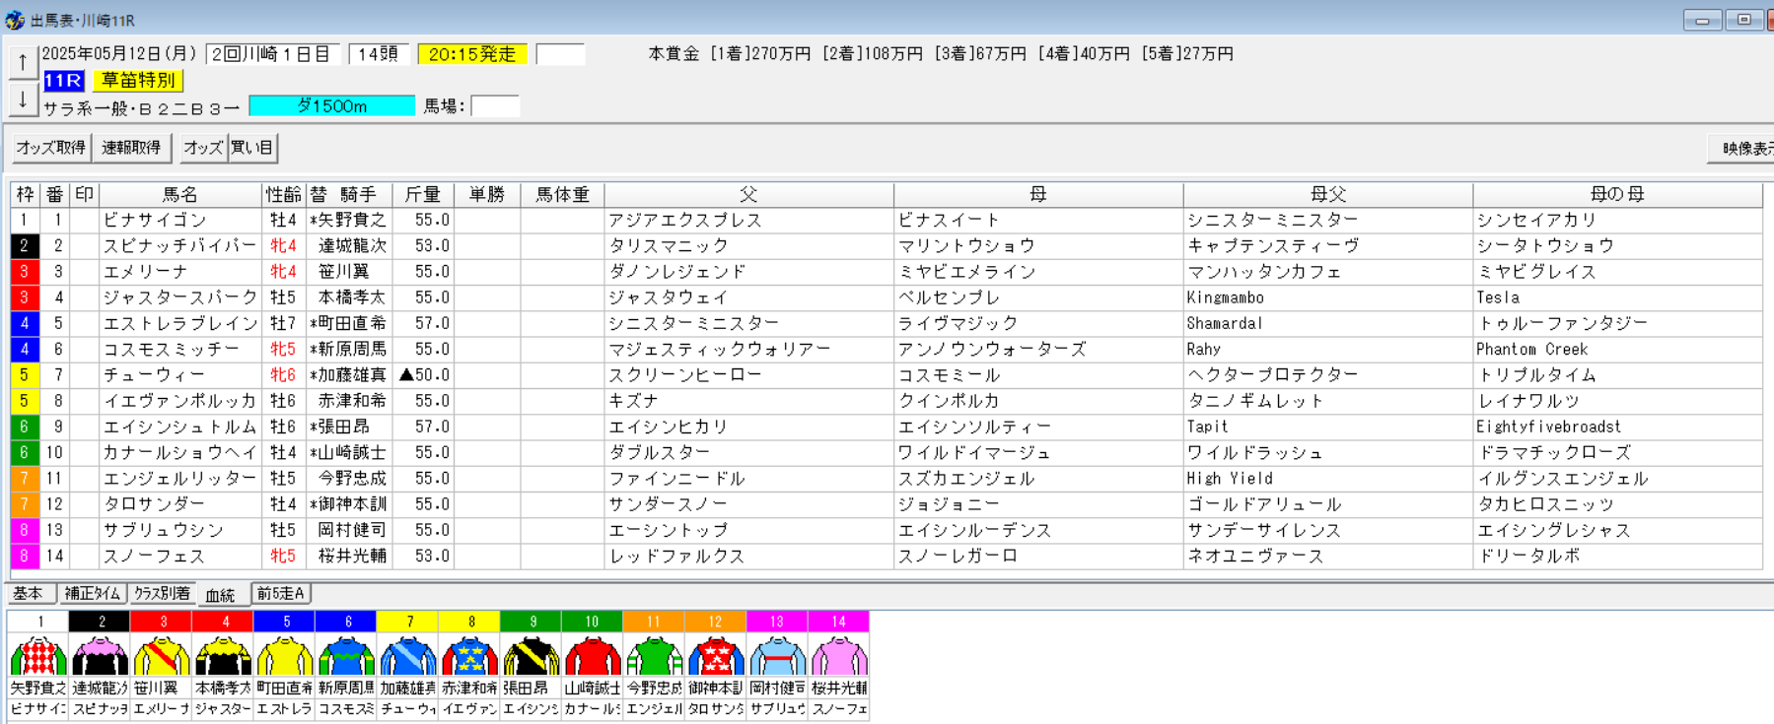This screenshot has width=1774, height=724.
Task: Click the app icon in the title bar
Action: click(x=15, y=20)
